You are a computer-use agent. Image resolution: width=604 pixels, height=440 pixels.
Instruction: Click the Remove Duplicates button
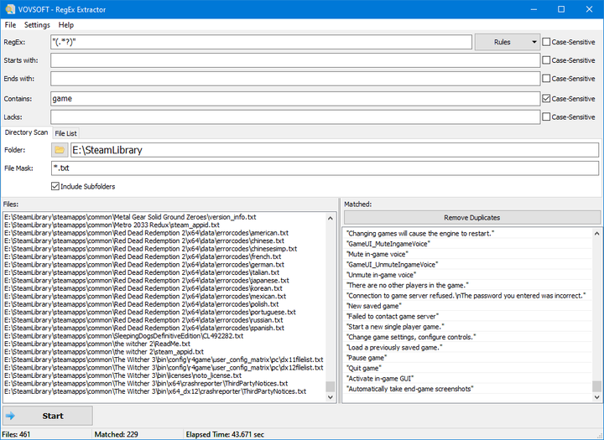pyautogui.click(x=471, y=218)
